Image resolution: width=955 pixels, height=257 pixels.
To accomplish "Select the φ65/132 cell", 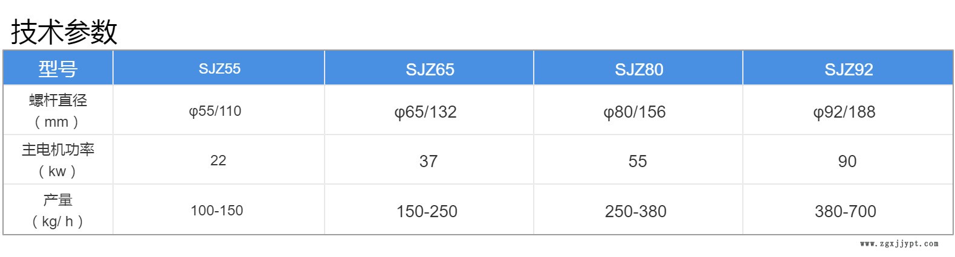I will coord(426,112).
